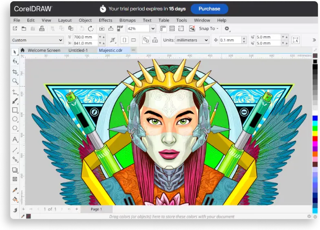Open the zoom level 42% dropdown
The image size is (320, 230).
coord(153,29)
